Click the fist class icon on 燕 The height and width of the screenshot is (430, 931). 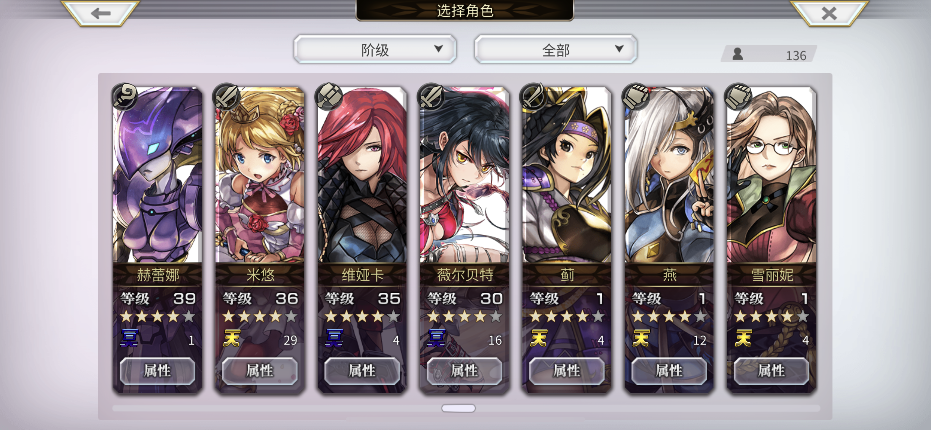click(x=636, y=96)
